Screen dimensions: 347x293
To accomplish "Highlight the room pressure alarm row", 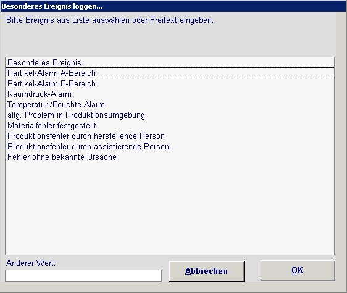I will tap(170, 94).
